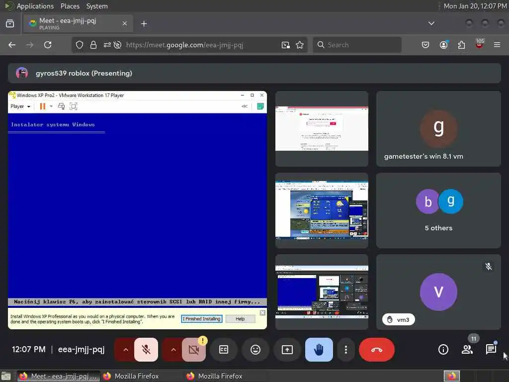509x382 pixels.
Task: Open Firefox tab overview icon
Action: pyautogui.click(x=10, y=23)
